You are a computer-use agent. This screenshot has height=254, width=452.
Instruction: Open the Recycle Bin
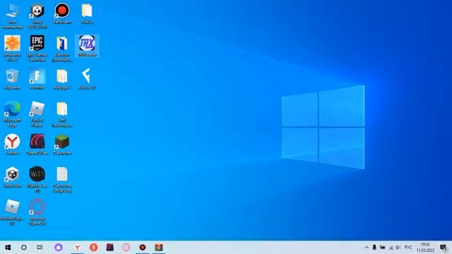pyautogui.click(x=12, y=79)
